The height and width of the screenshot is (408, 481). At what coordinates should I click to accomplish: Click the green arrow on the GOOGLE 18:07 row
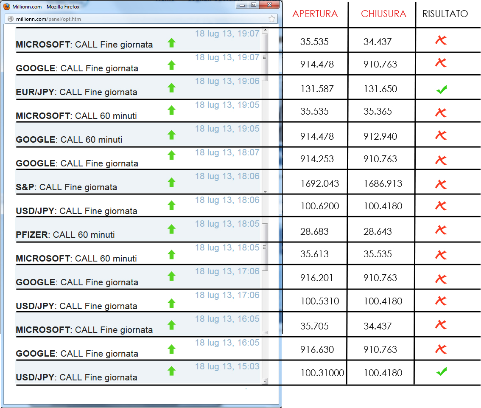[171, 155]
